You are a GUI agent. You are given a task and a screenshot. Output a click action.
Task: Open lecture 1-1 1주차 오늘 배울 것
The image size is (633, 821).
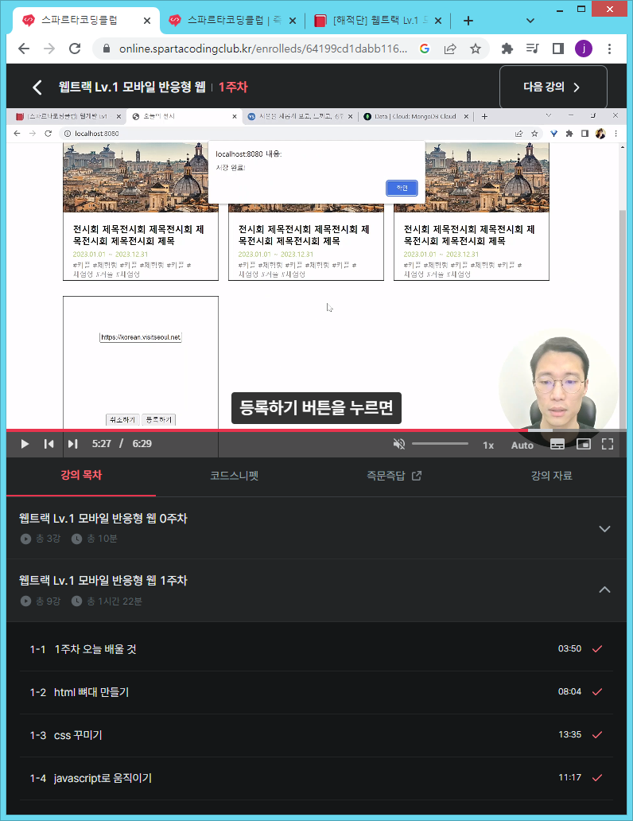coord(316,649)
